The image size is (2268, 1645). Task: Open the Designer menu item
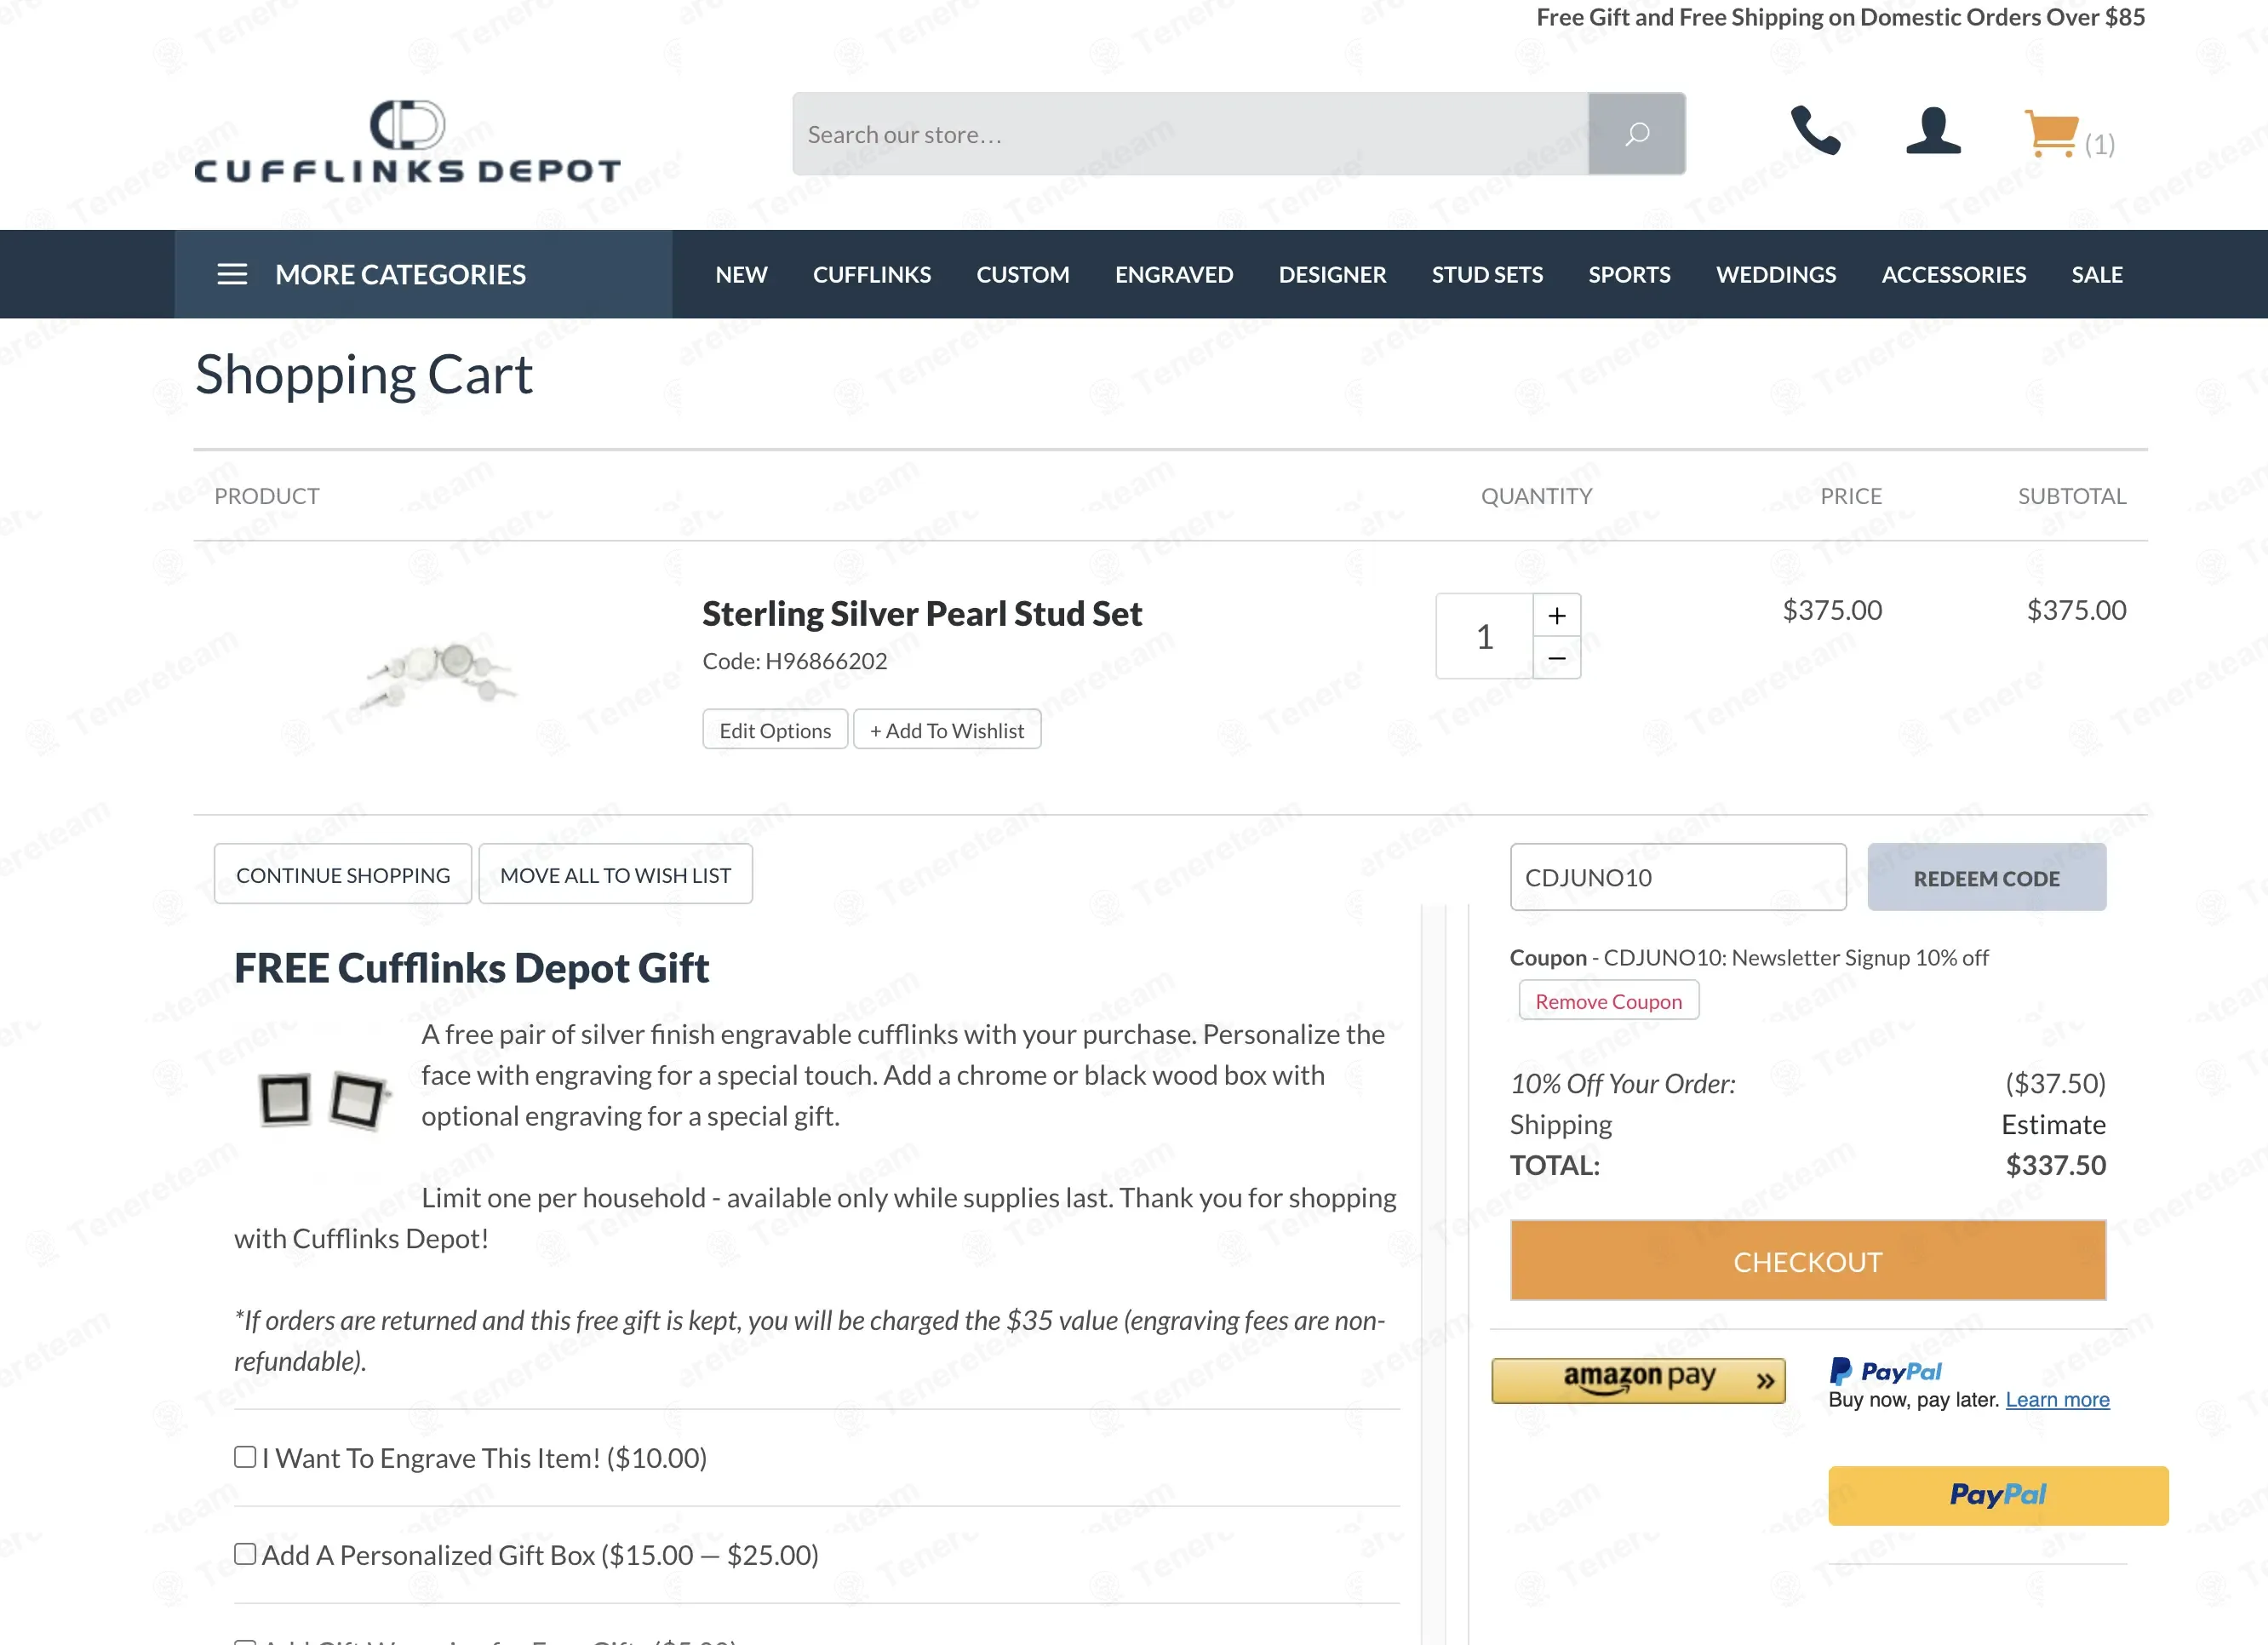pos(1332,274)
